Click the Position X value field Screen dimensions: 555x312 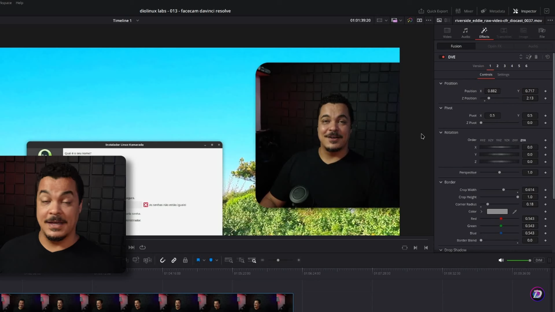pyautogui.click(x=492, y=91)
